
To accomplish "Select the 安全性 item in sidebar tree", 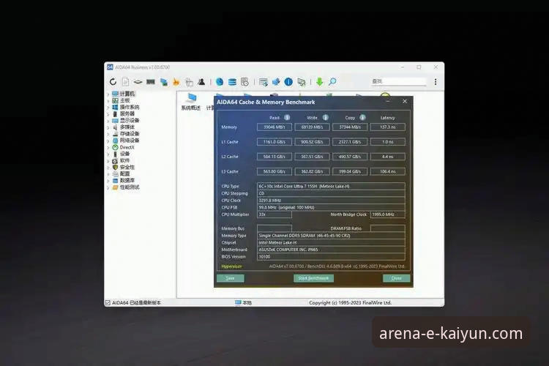I will click(127, 167).
